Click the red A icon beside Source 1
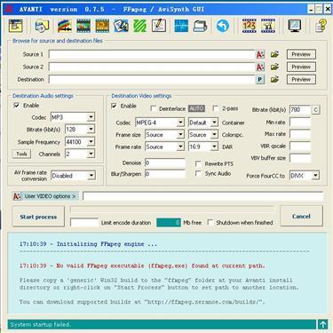 [x=260, y=54]
